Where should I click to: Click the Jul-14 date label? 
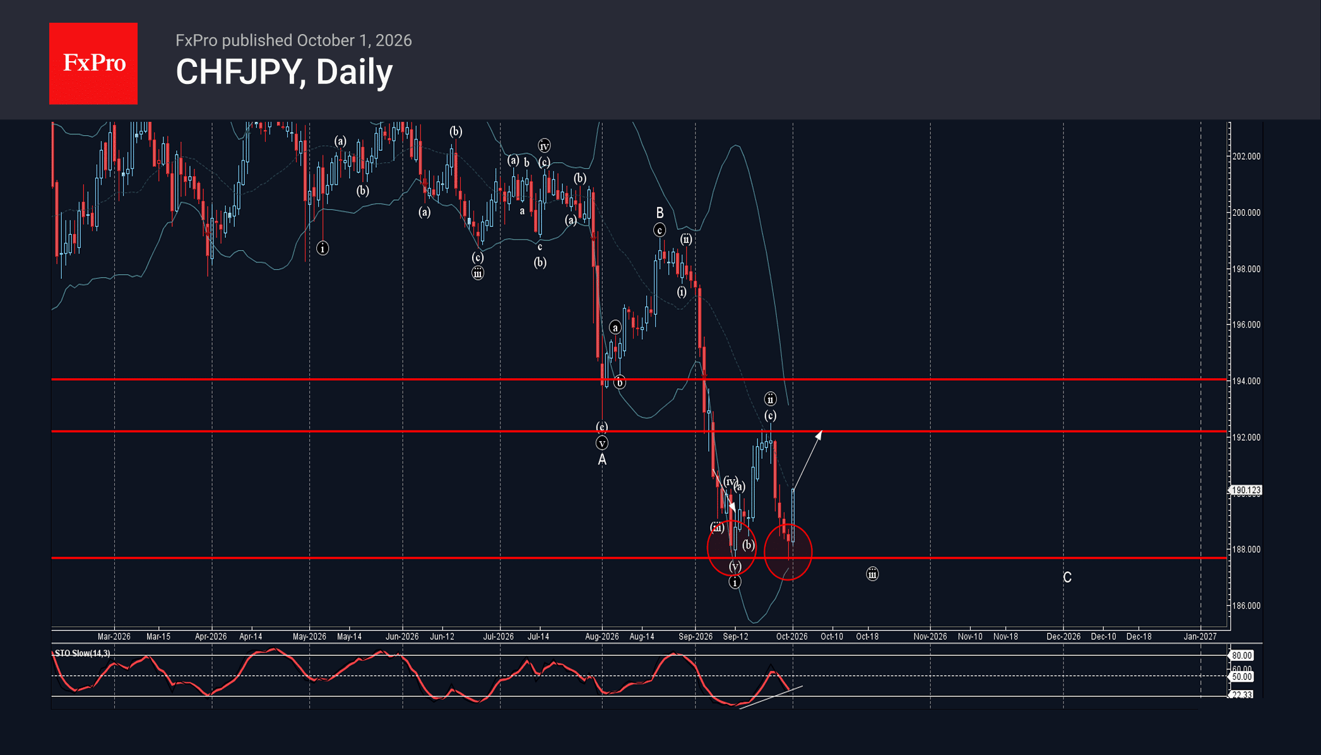click(538, 636)
